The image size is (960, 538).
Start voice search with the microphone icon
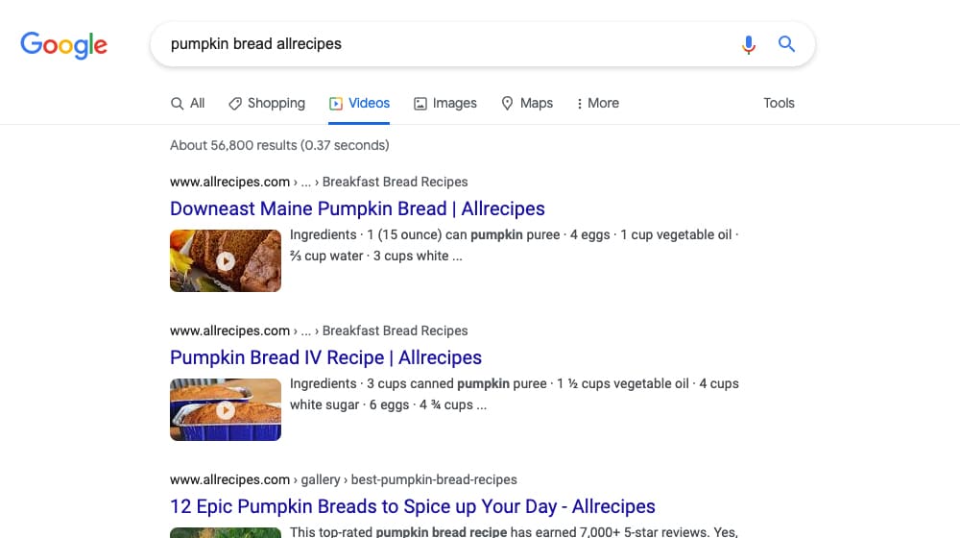coord(749,44)
